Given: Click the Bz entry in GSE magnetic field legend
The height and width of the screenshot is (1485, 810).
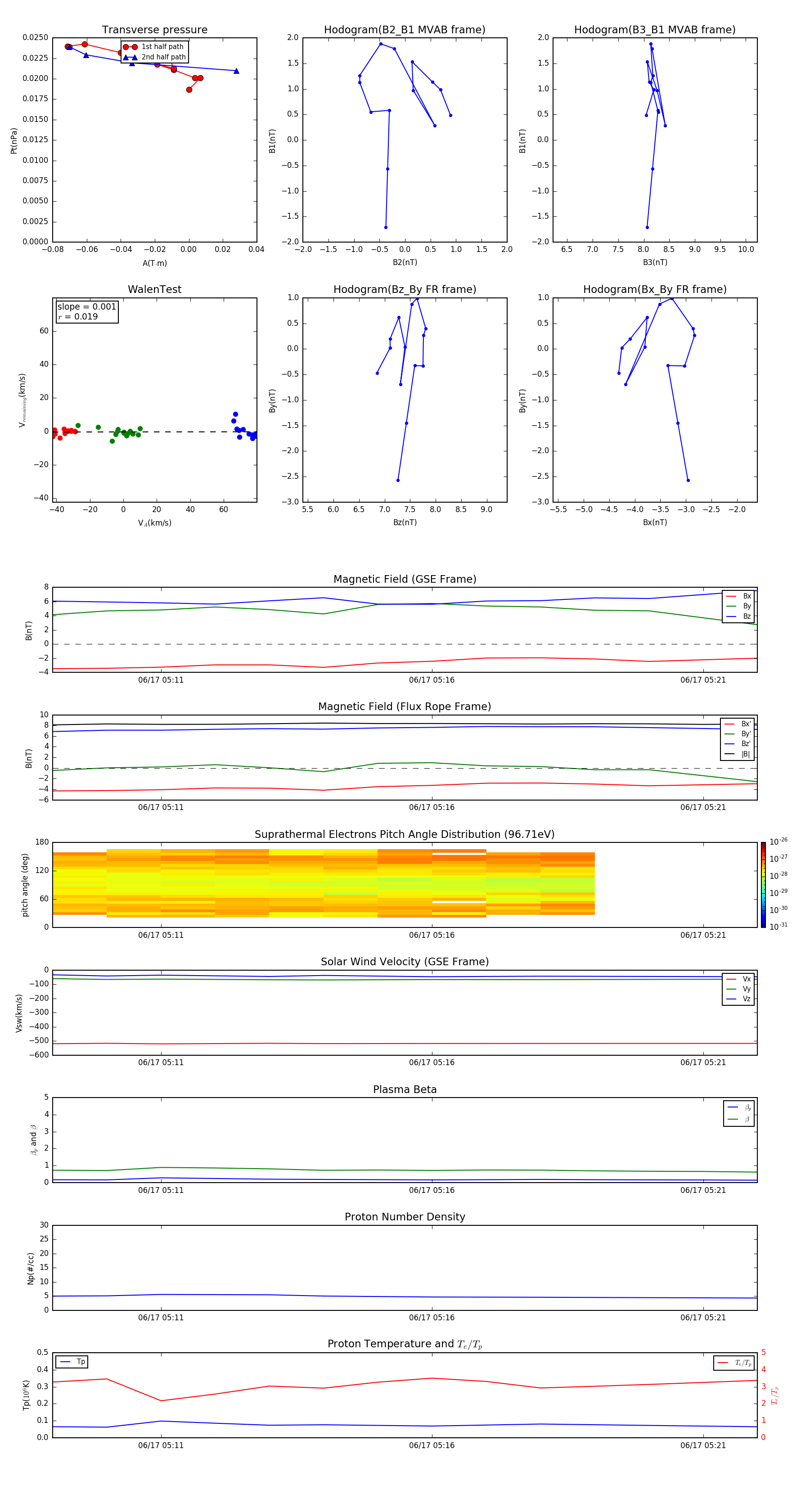Looking at the screenshot, I should click(738, 616).
